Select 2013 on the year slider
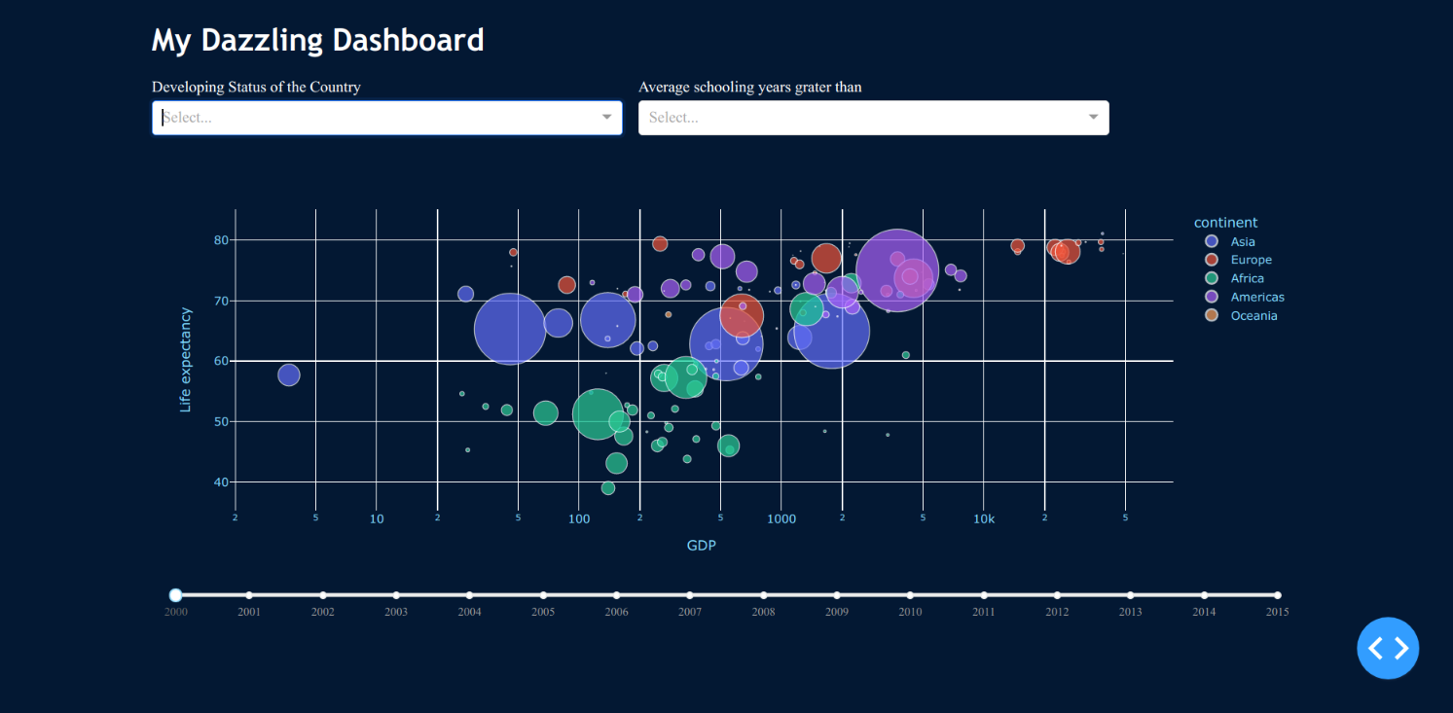This screenshot has width=1453, height=713. (x=1130, y=595)
